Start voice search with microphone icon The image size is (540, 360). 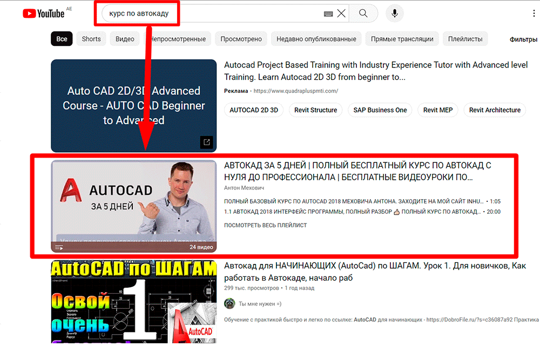pyautogui.click(x=395, y=13)
